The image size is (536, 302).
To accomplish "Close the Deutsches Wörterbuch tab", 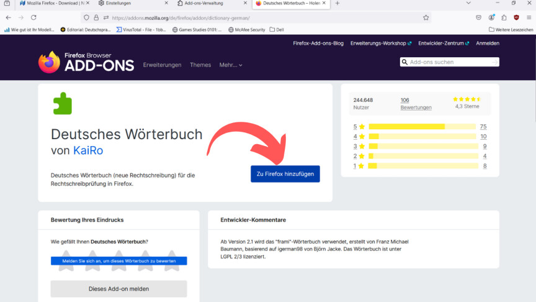I will [x=324, y=3].
